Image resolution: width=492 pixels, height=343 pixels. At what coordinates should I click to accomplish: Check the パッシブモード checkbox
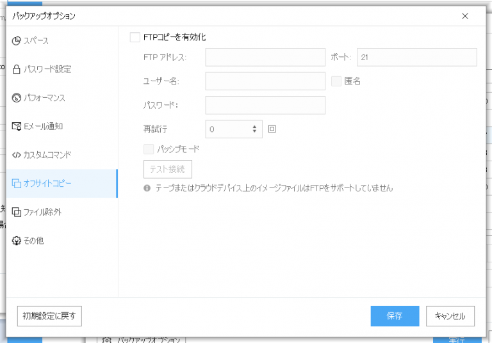coord(148,149)
